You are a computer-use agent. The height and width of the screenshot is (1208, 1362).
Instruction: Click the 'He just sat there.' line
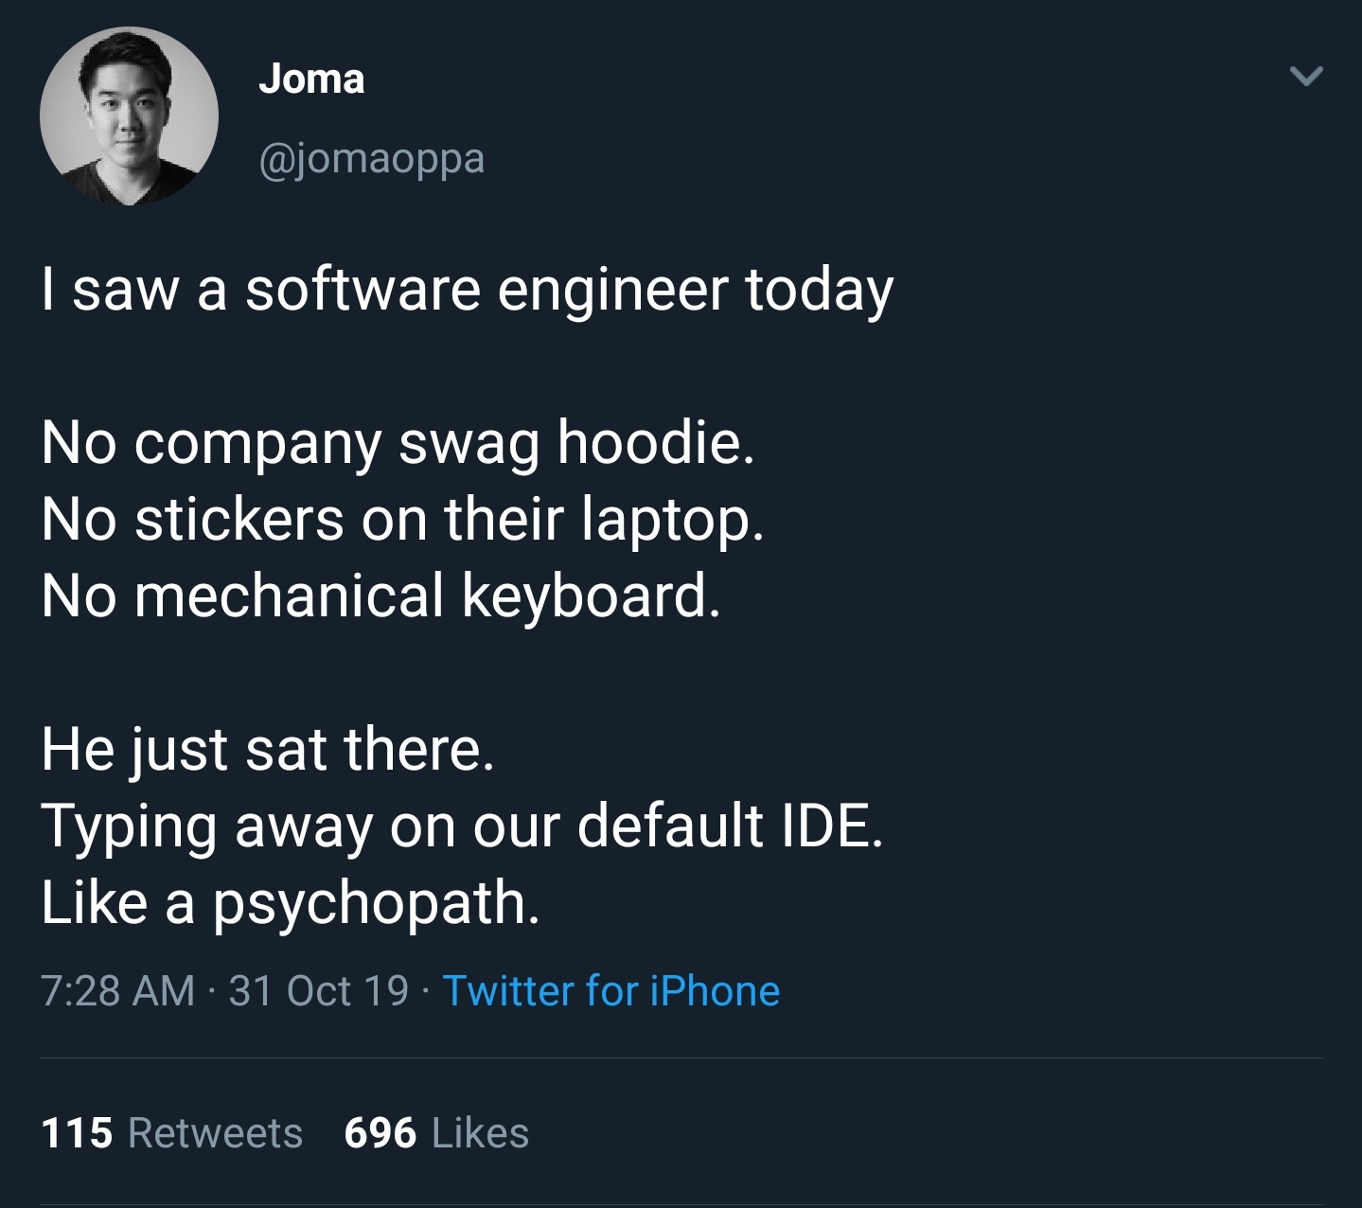pyautogui.click(x=268, y=749)
